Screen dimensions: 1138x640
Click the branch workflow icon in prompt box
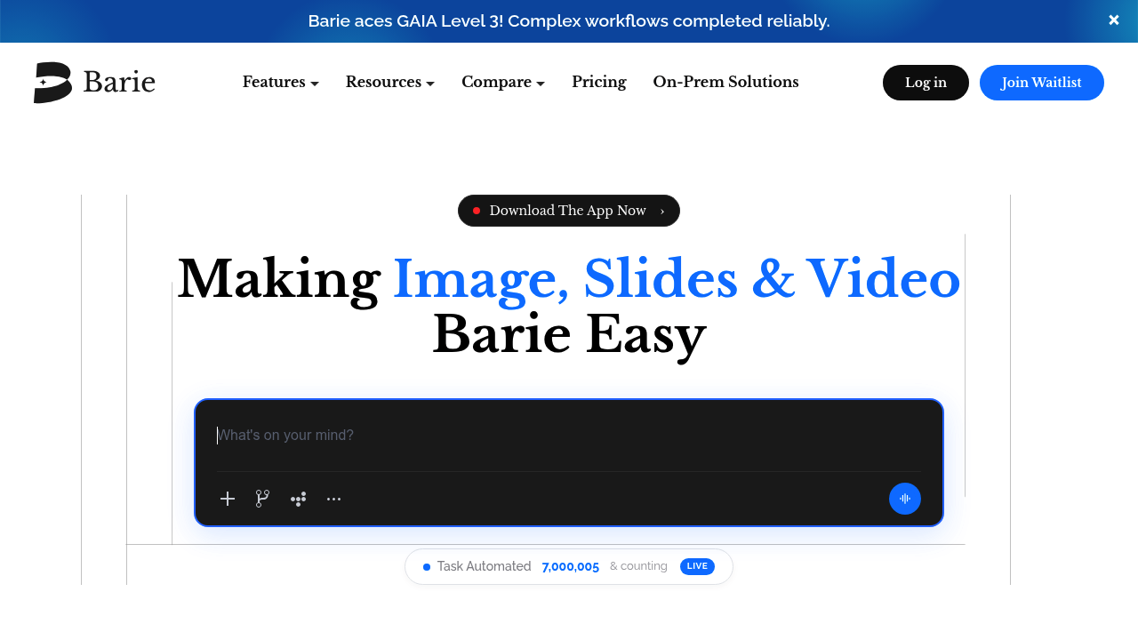click(262, 499)
